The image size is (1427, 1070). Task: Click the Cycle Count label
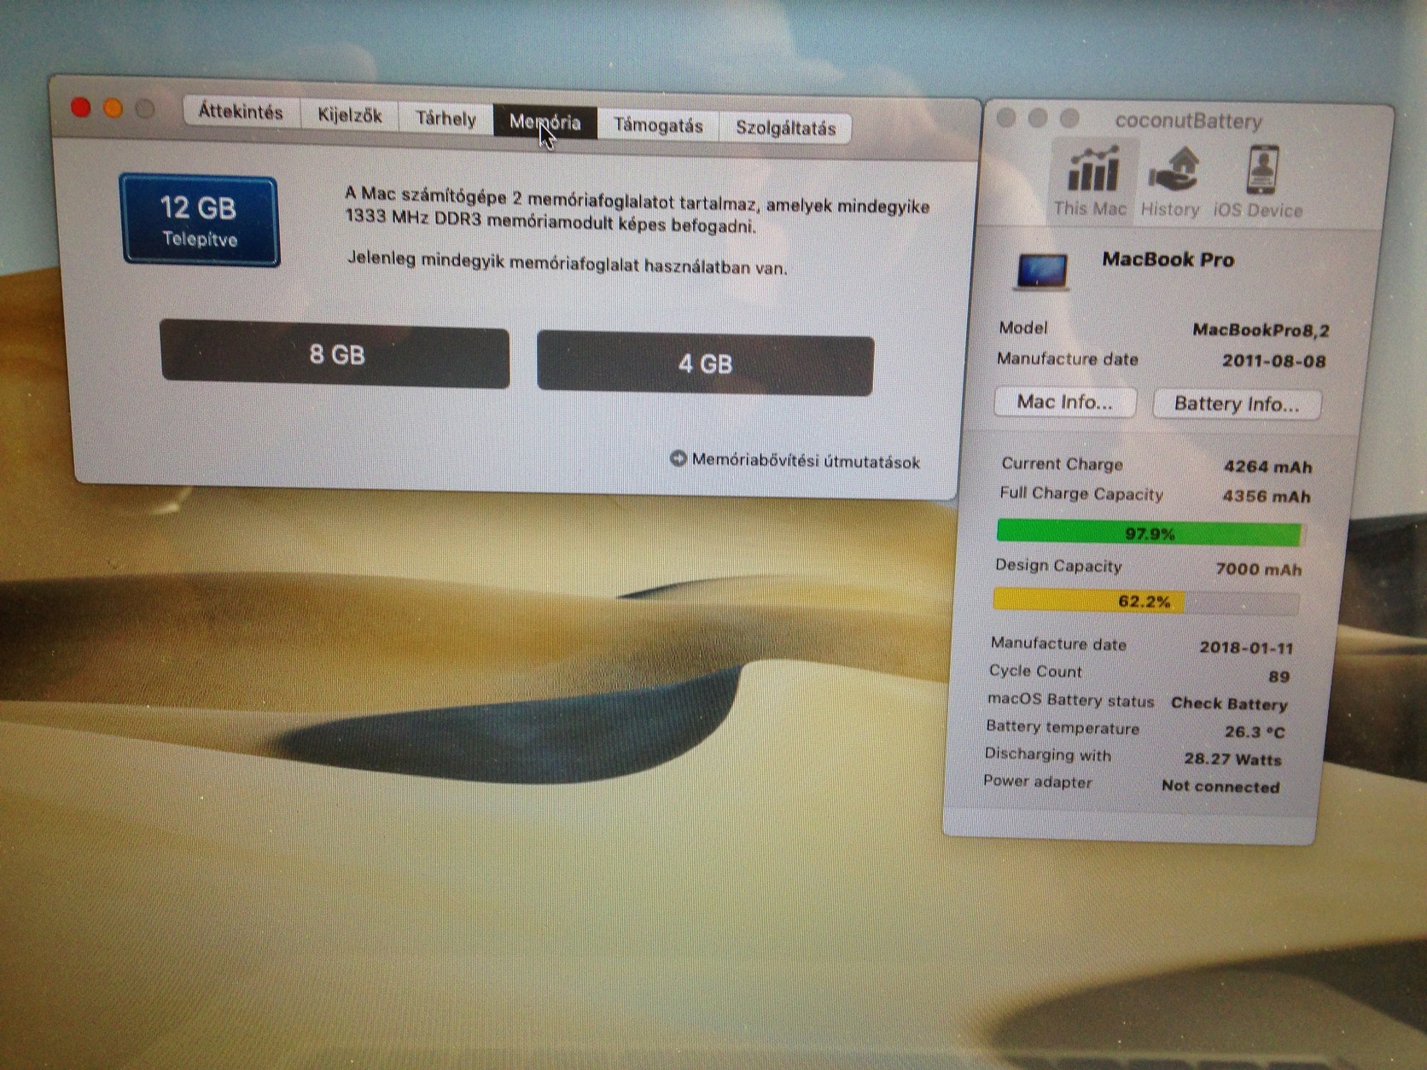click(x=1035, y=671)
